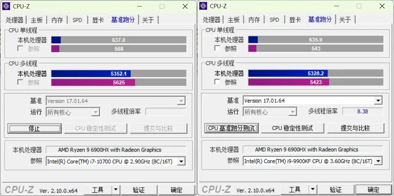Open 工具 dropdown arrow in right window
394x196 pixels.
pos(313,189)
